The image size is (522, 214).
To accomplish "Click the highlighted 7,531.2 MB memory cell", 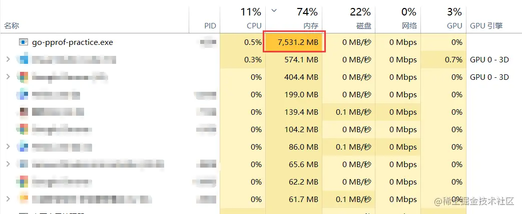I will [x=295, y=42].
